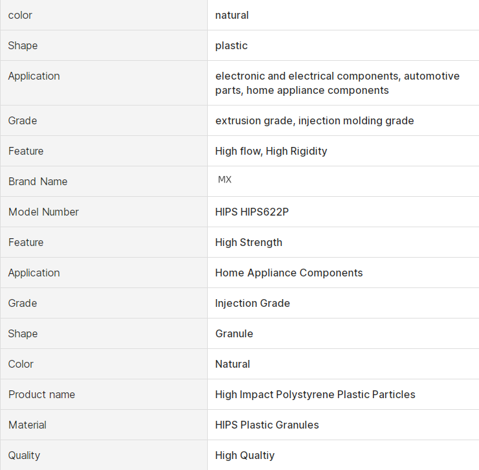The height and width of the screenshot is (470, 479).
Task: Click the 'Material' label cell
Action: pyautogui.click(x=27, y=425)
